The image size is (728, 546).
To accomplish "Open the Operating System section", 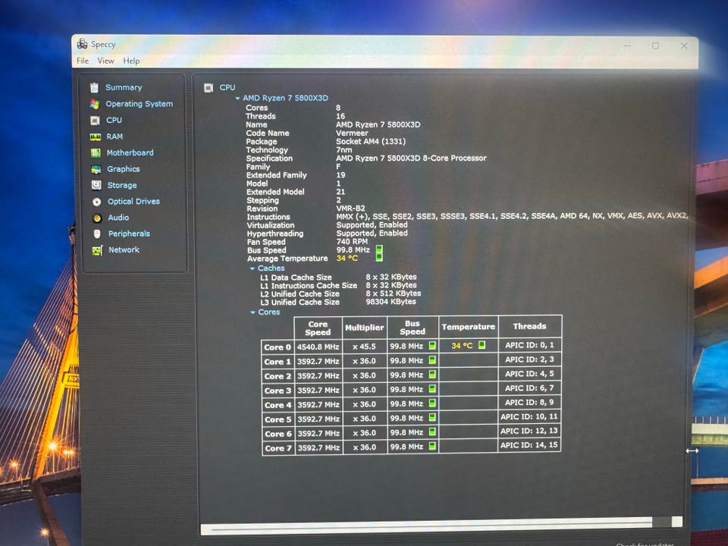I will point(140,104).
